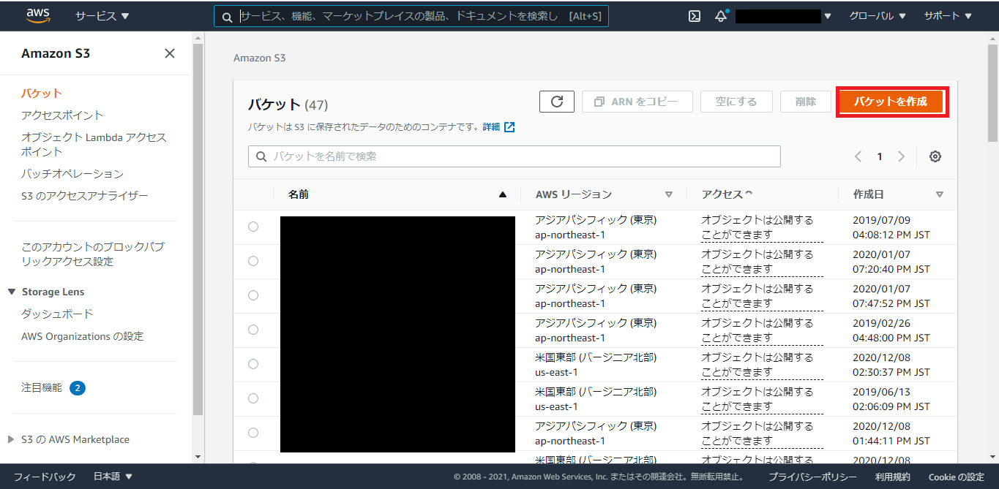
Task: Open the notifications bell icon
Action: tap(722, 16)
